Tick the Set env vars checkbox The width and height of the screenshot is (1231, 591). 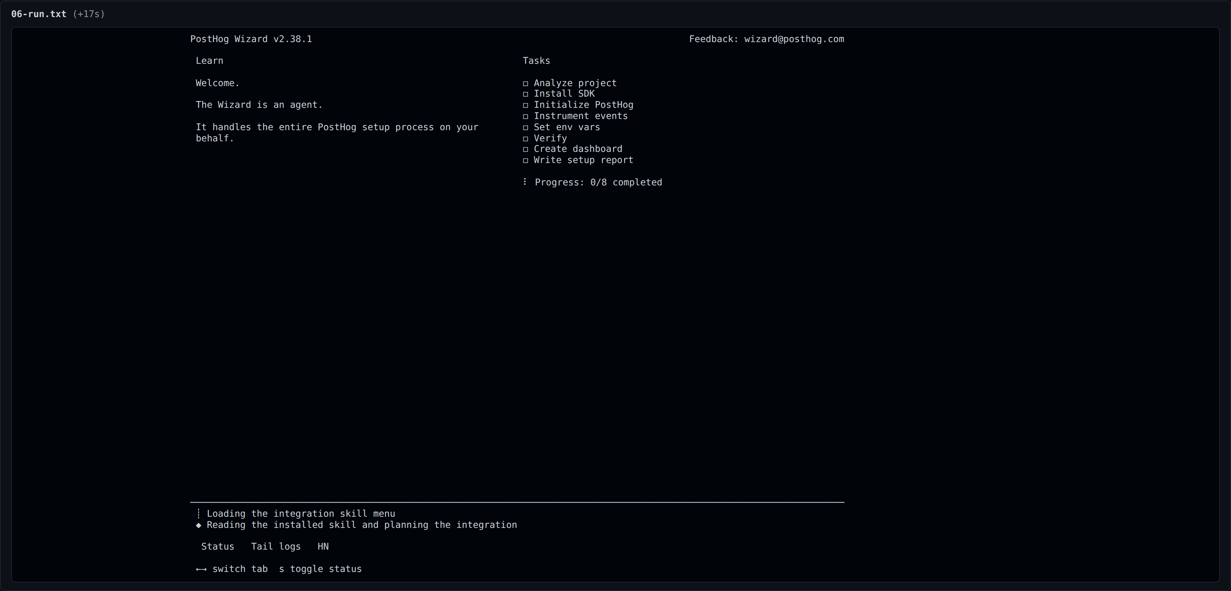[525, 128]
